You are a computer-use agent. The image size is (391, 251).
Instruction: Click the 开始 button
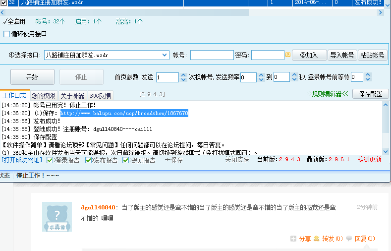pos(32,77)
